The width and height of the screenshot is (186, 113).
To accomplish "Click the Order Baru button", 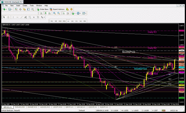I will 43,9.
